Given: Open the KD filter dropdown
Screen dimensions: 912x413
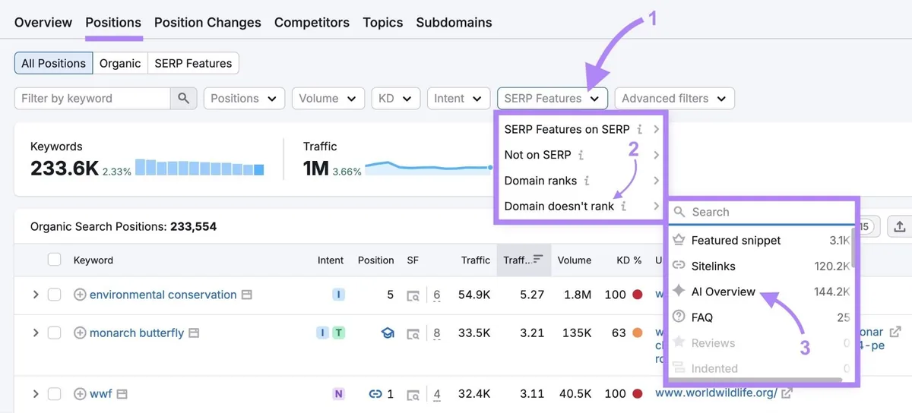Looking at the screenshot, I should [395, 98].
